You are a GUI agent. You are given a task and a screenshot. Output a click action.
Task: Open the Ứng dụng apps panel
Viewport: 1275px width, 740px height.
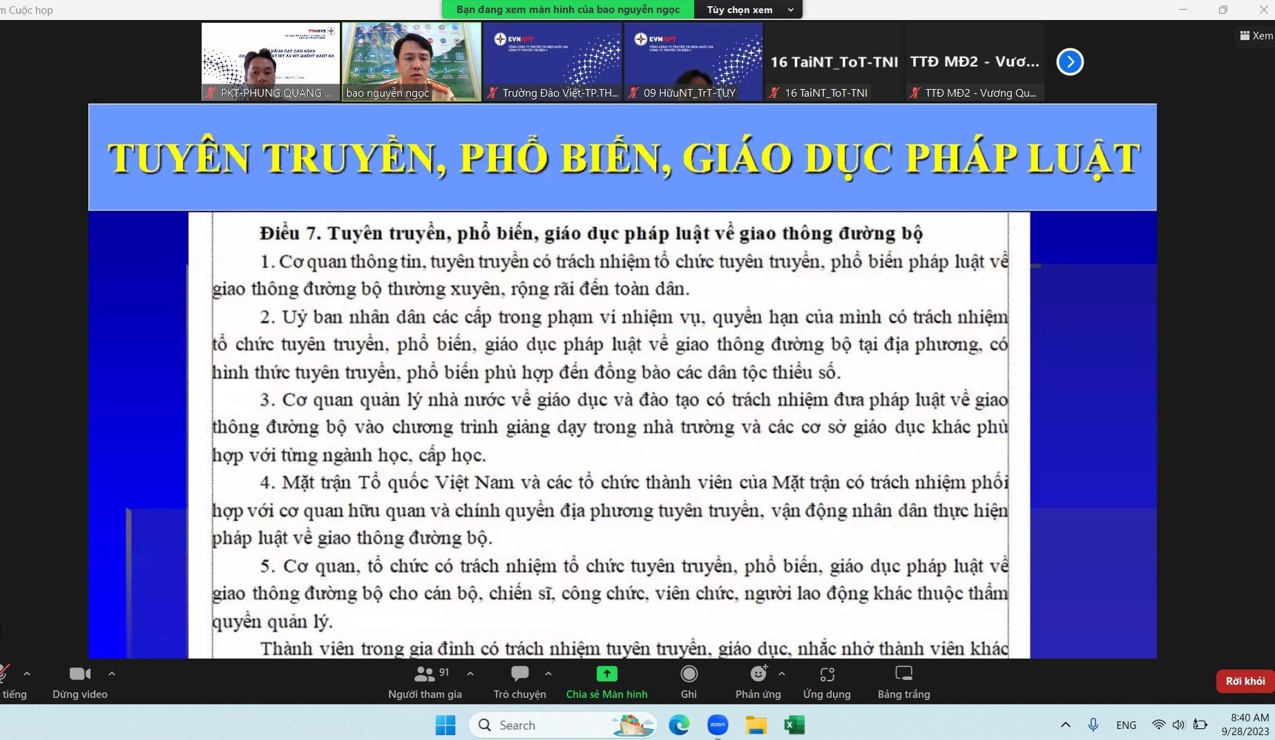click(827, 681)
